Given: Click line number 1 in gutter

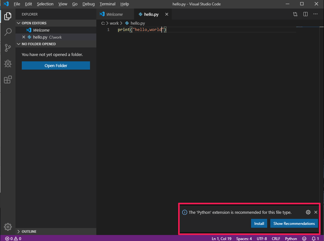Looking at the screenshot, I should [108, 30].
